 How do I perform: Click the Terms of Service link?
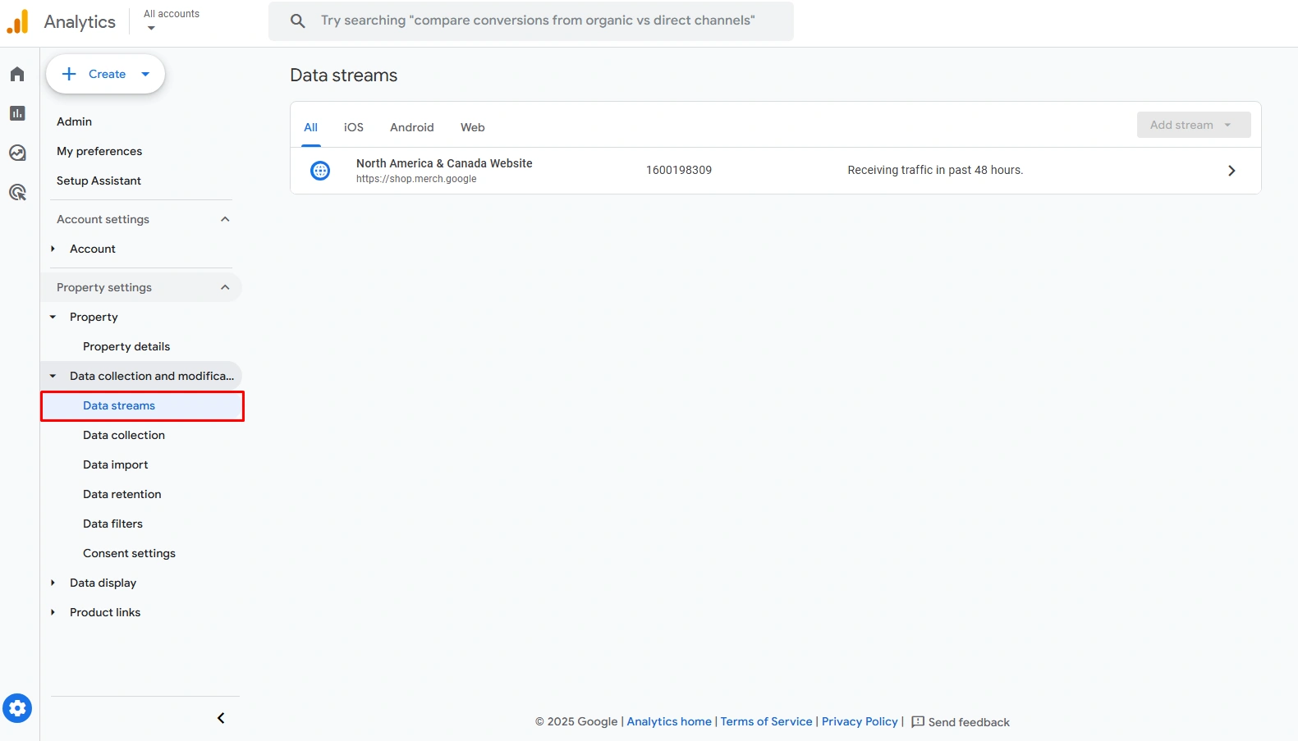click(x=766, y=721)
